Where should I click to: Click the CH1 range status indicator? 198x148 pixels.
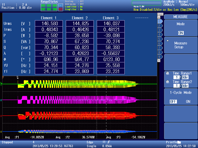click(43, 6)
